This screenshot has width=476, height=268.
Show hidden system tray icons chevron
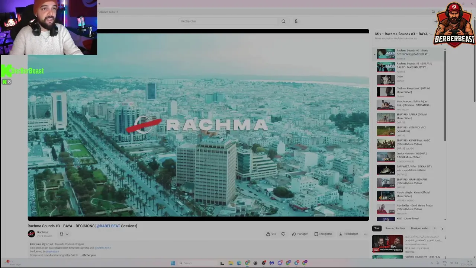click(431, 263)
